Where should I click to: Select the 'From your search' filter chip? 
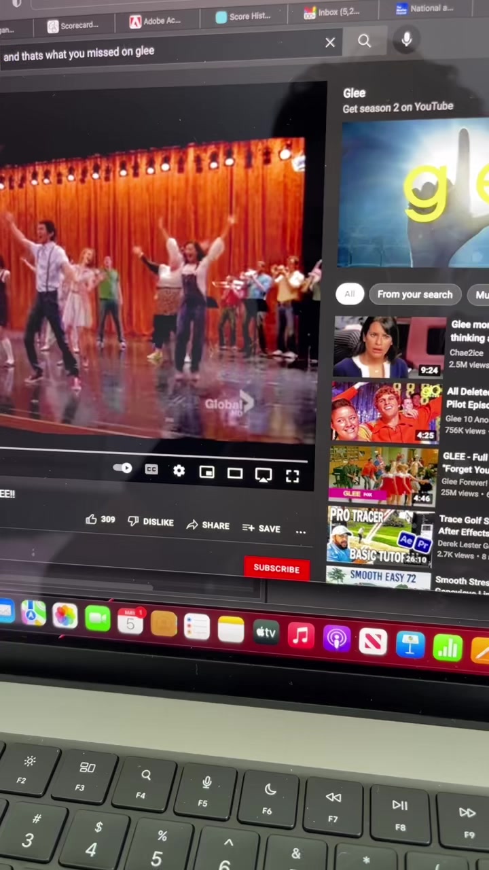[414, 294]
